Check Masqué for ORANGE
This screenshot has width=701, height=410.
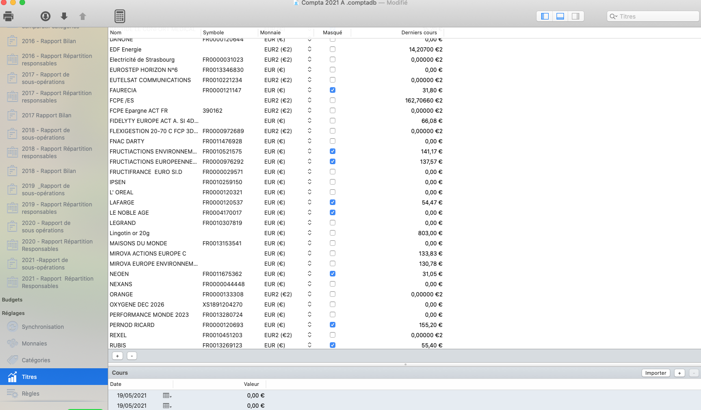(333, 294)
